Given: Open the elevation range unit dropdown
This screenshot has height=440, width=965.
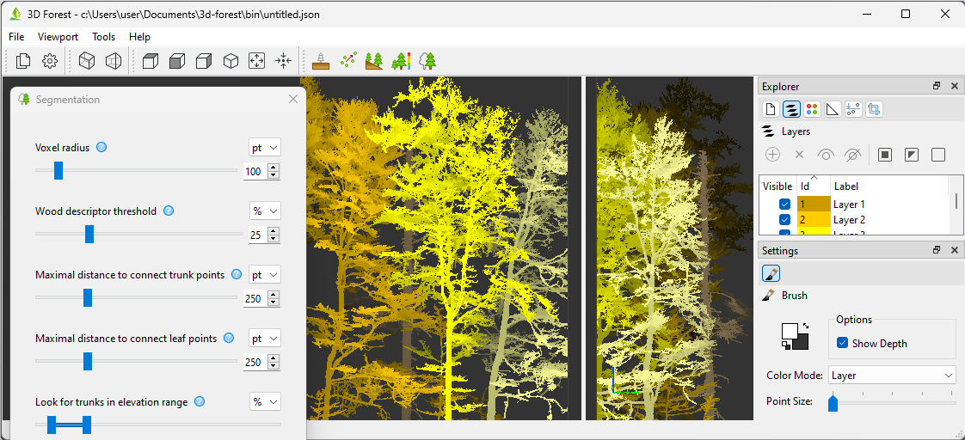Looking at the screenshot, I should [265, 402].
